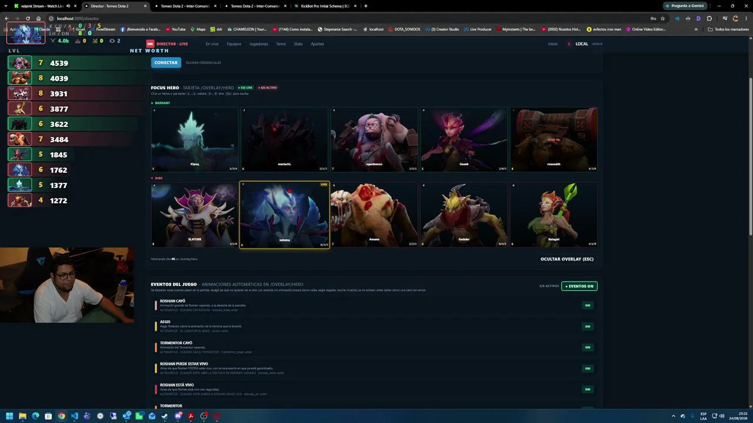Expand the bookmarks overflow chevron

pos(696,29)
